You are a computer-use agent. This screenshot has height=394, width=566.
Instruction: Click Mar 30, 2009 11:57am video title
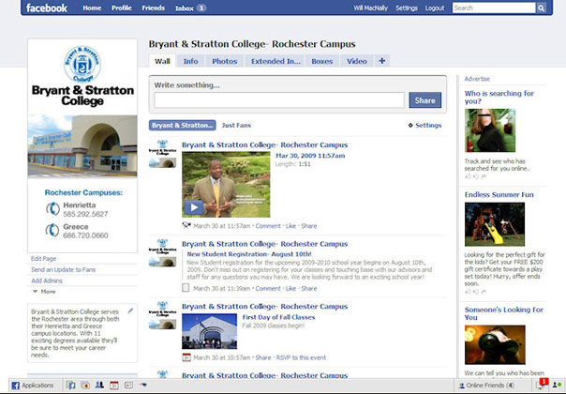(x=310, y=156)
